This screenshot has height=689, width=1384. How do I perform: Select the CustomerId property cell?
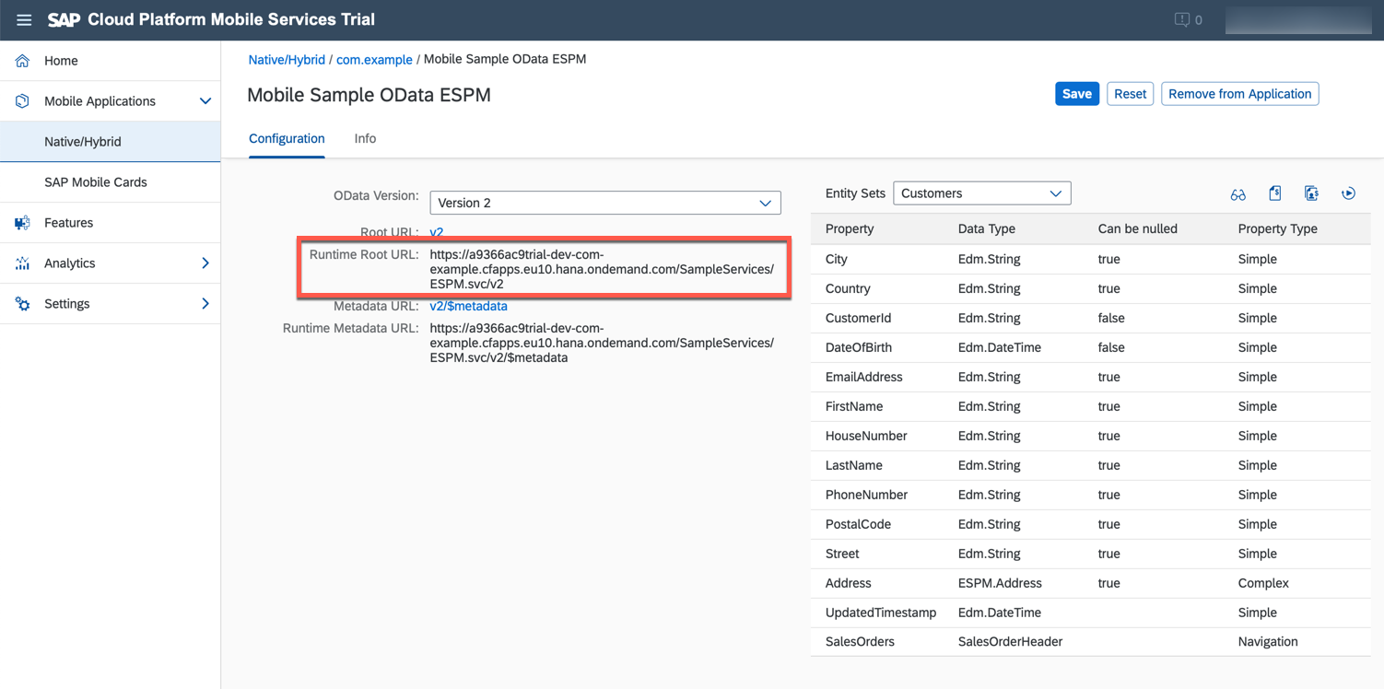(859, 319)
